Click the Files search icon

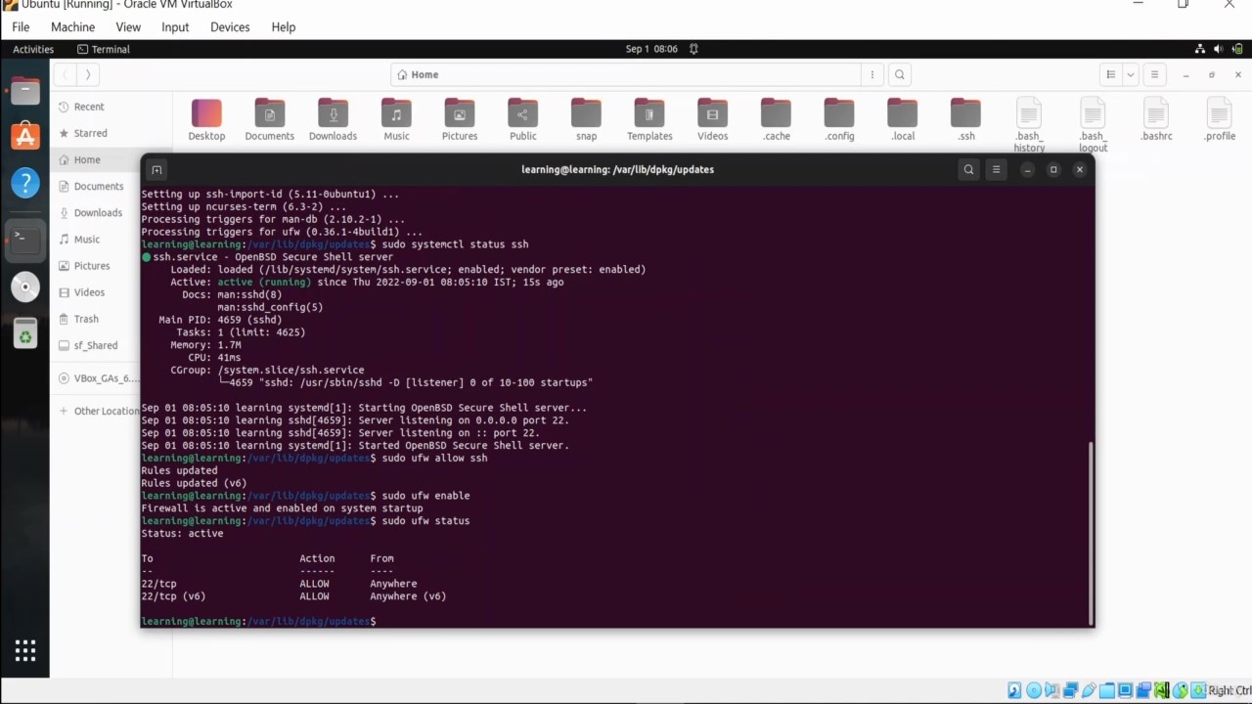click(900, 74)
